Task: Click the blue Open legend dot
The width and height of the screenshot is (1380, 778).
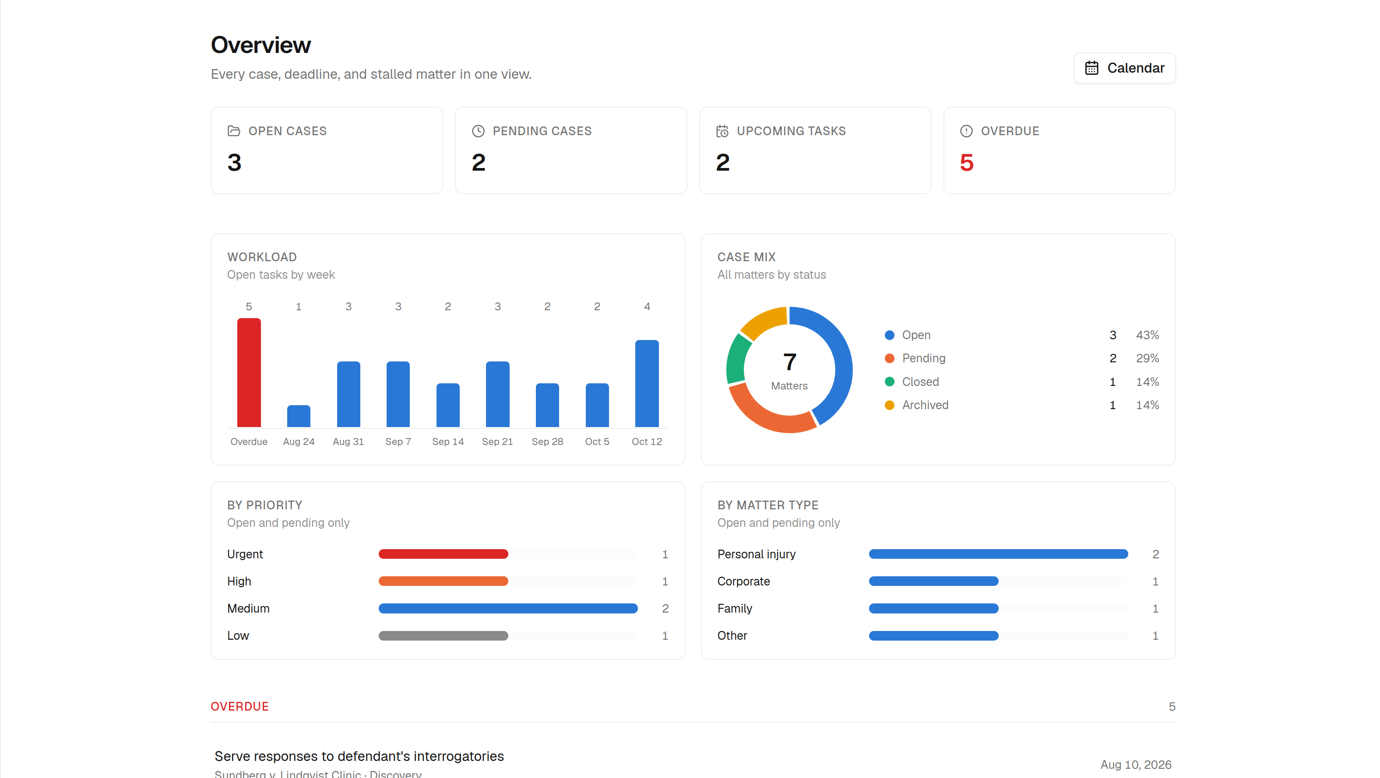Action: pyautogui.click(x=889, y=335)
